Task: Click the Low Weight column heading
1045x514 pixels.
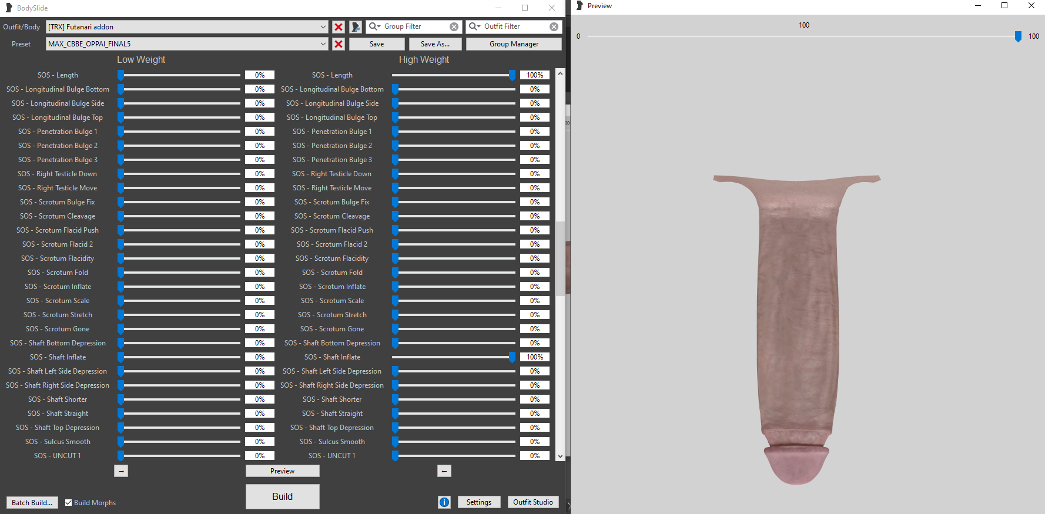Action: pyautogui.click(x=141, y=60)
